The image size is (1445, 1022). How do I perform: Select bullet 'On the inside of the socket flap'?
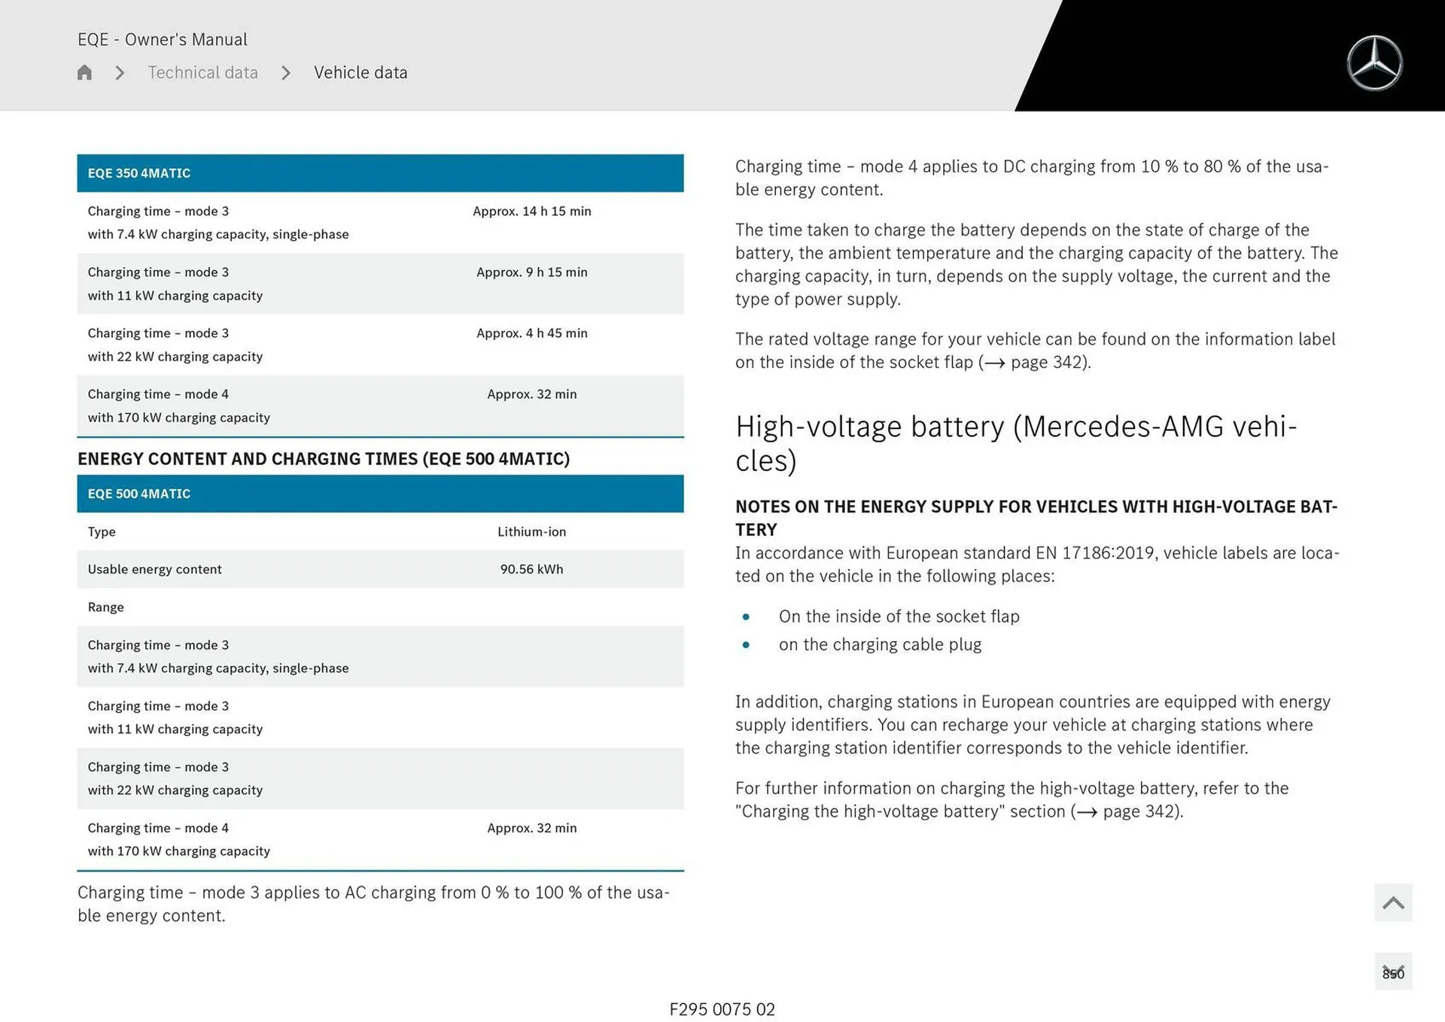[x=899, y=616]
